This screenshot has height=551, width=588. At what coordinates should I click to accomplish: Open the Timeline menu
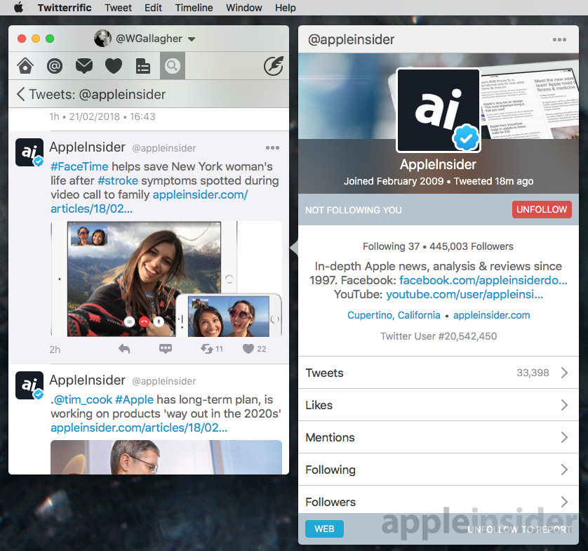pyautogui.click(x=194, y=8)
